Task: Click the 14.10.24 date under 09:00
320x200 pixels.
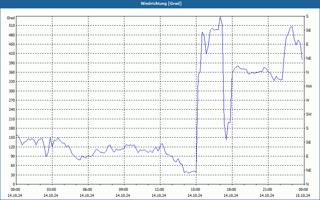Action: tap(123, 196)
